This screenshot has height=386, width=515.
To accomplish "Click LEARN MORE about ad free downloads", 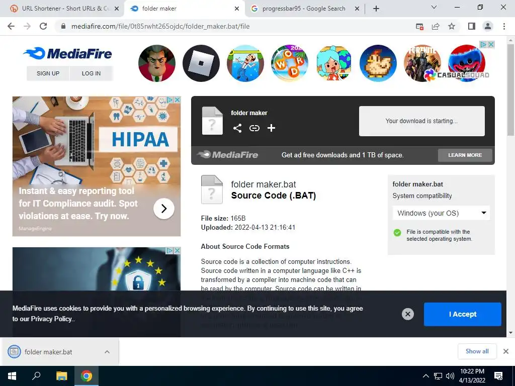I will 465,155.
